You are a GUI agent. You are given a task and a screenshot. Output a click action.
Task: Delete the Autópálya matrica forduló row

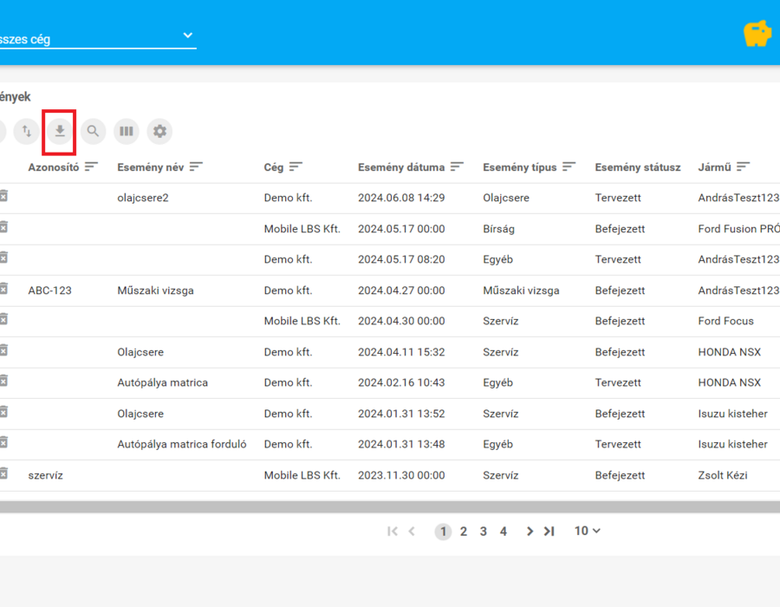(3, 442)
